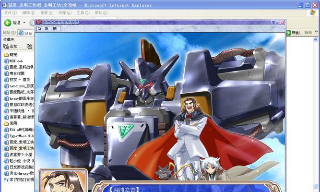This screenshot has width=320, height=192.
Task: Click the Windows flag logo in IE
Action: point(313,12)
